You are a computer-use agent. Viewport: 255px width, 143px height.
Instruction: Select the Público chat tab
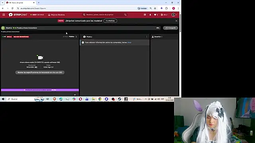88,37
